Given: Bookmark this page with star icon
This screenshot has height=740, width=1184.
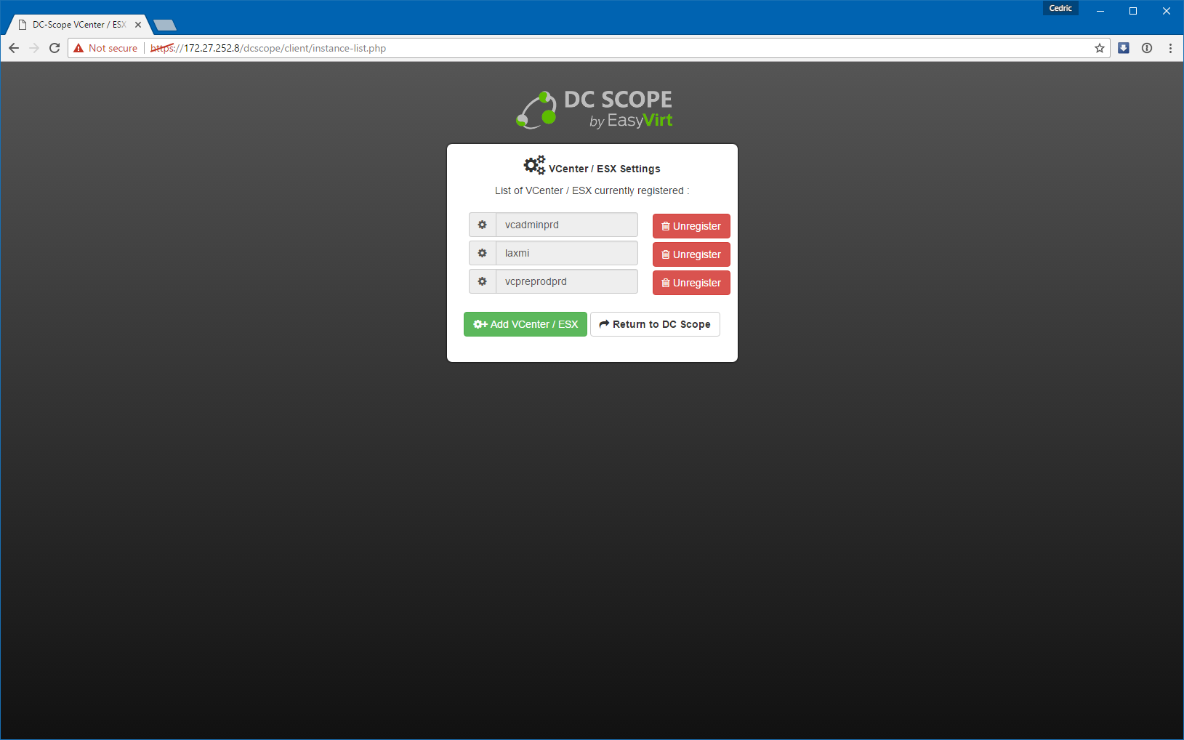Looking at the screenshot, I should point(1099,48).
